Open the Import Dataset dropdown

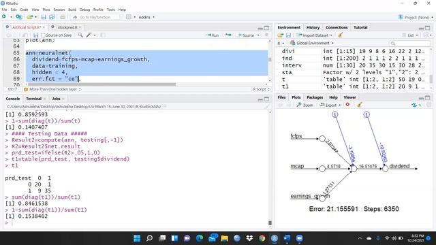click(314, 35)
